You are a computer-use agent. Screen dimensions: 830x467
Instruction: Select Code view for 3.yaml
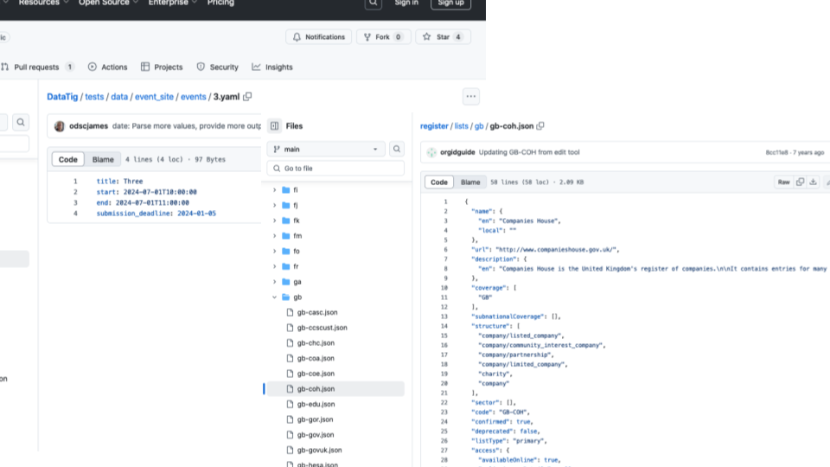(x=67, y=159)
